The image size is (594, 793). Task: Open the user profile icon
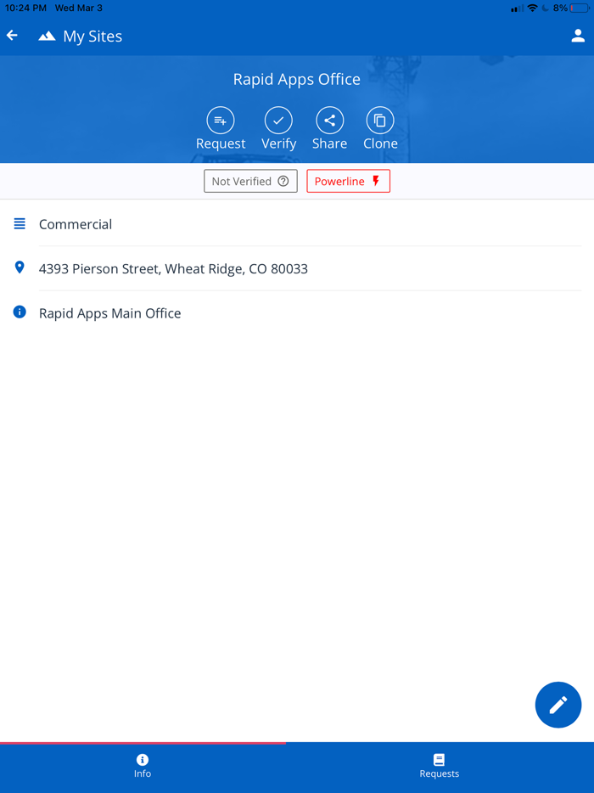pos(578,36)
